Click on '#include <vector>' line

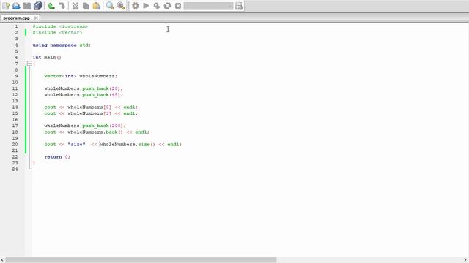(x=57, y=32)
